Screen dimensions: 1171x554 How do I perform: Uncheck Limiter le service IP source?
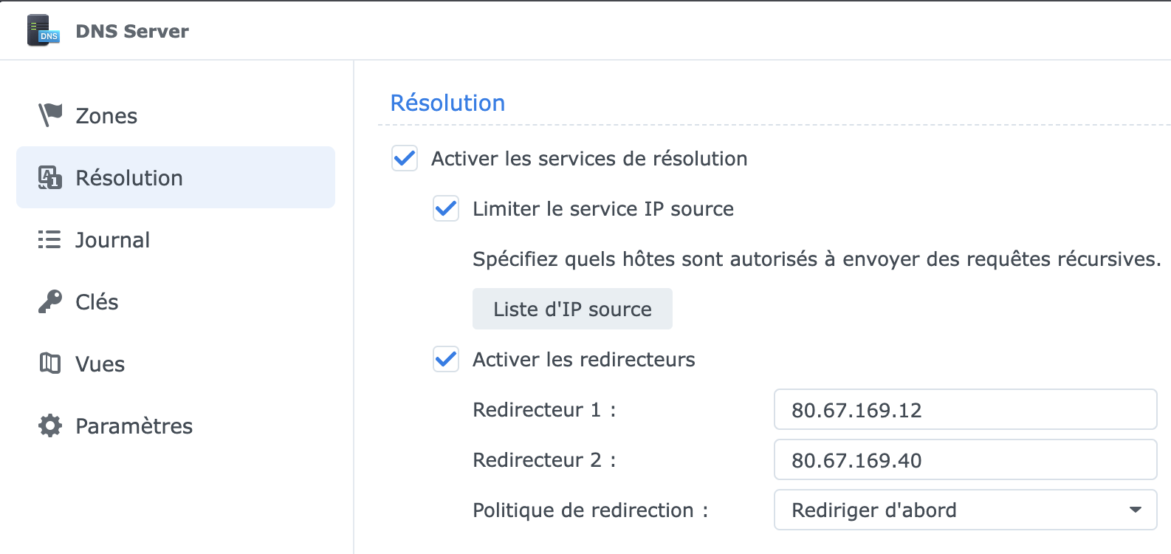[x=446, y=209]
